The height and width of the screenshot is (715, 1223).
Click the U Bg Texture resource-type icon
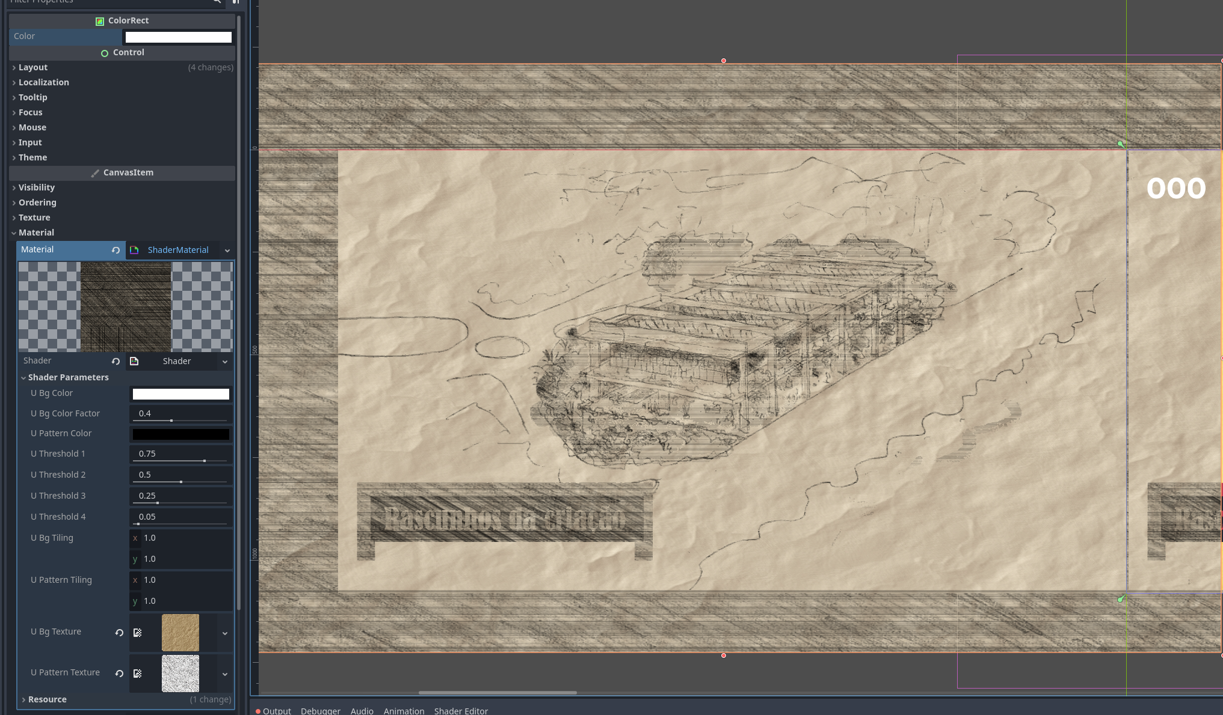pos(138,633)
